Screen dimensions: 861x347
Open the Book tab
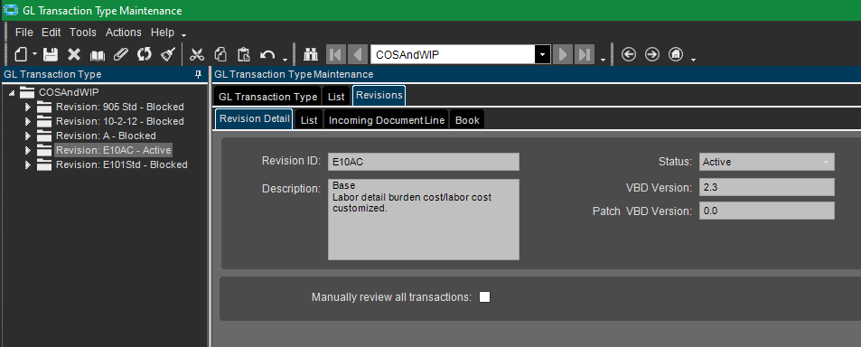click(467, 120)
